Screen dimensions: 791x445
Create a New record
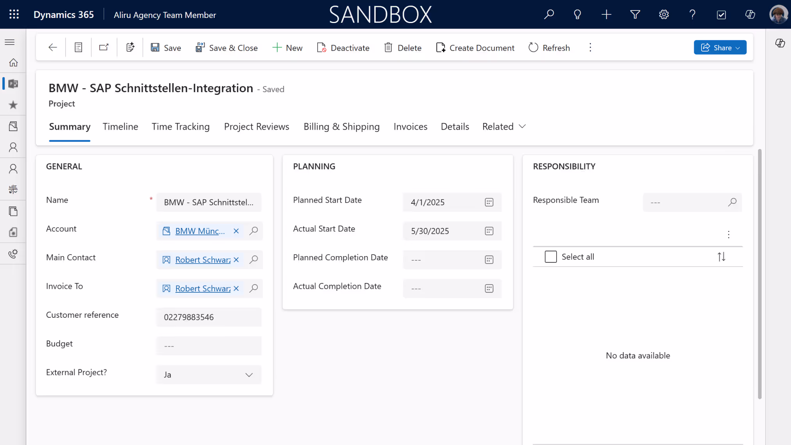tap(287, 48)
